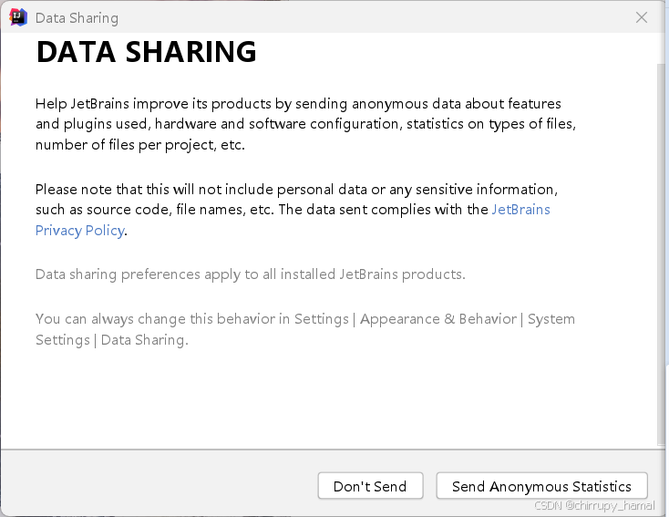Click the IntelliJ IDEA icon in title bar
The image size is (669, 517).
tap(17, 17)
